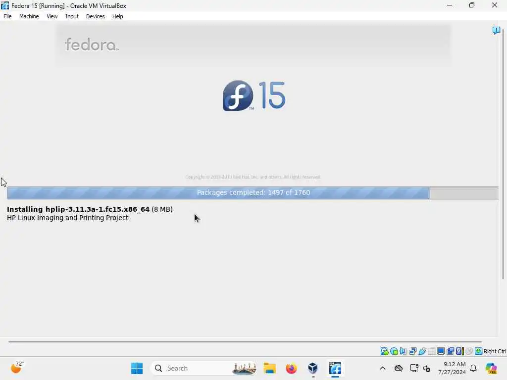Click the Installing hplip package text
Viewport: 507px width, 380px height.
click(x=90, y=209)
